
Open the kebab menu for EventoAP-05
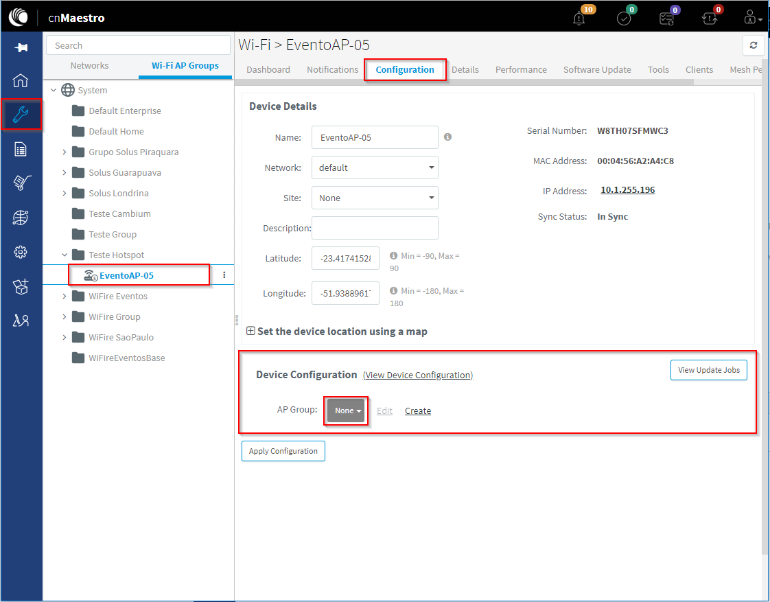click(224, 275)
